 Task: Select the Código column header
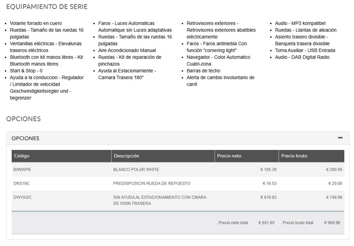click(21, 156)
